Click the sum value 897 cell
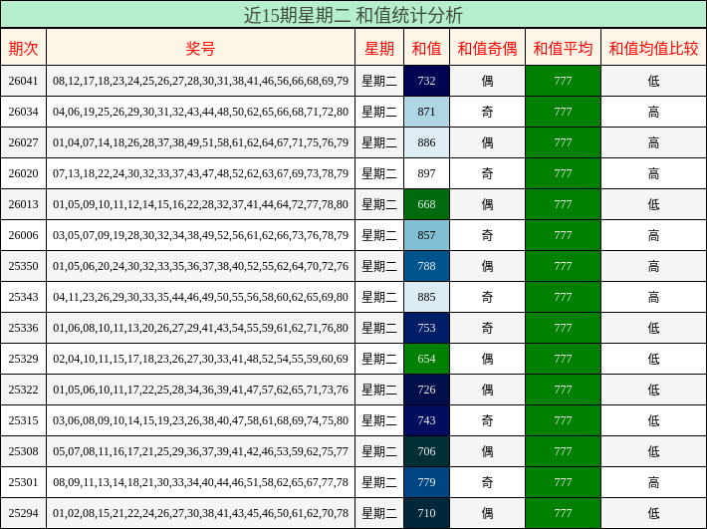The height and width of the screenshot is (529, 707). click(426, 173)
